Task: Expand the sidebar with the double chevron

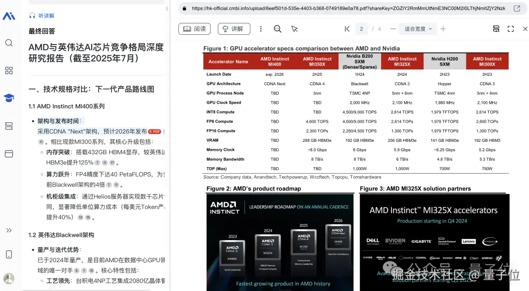Action: pos(9,230)
